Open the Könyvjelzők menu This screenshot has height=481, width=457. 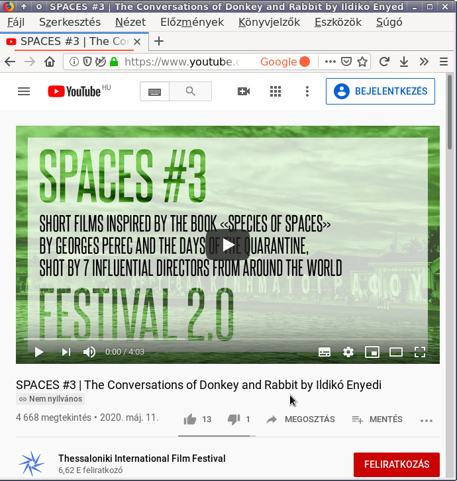click(x=269, y=22)
